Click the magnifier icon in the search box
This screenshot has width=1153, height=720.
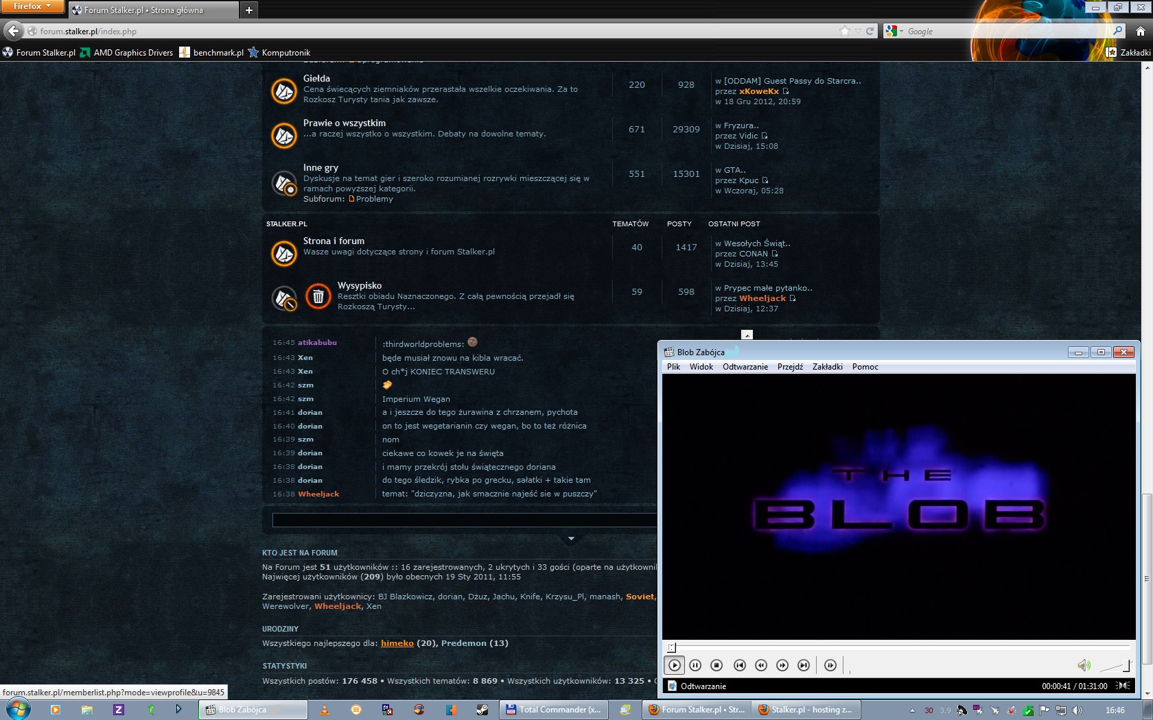point(1117,31)
